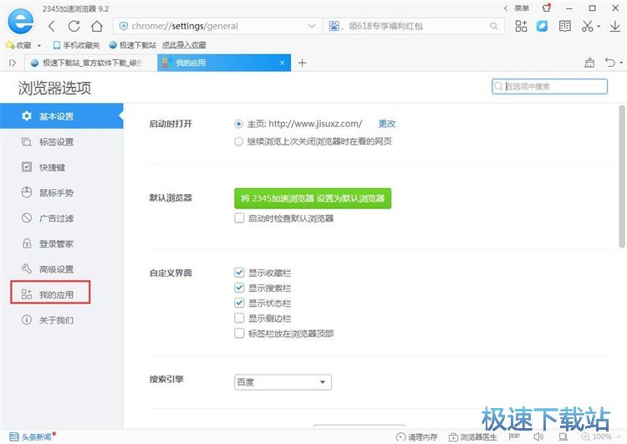Click the paw search engine icon

[334, 27]
